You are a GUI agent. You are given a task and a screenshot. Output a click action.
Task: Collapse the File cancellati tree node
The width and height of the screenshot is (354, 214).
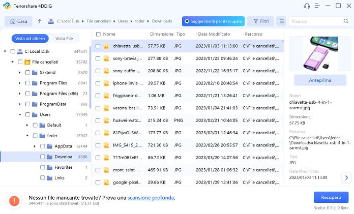(x=12, y=62)
